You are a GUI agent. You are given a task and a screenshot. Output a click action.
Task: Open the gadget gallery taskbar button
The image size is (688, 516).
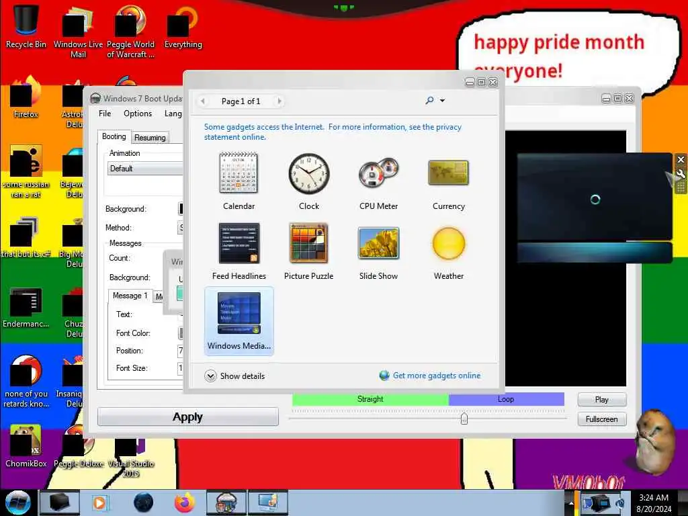(x=267, y=503)
